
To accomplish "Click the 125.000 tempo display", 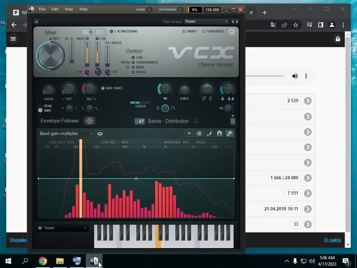I will click(212, 10).
